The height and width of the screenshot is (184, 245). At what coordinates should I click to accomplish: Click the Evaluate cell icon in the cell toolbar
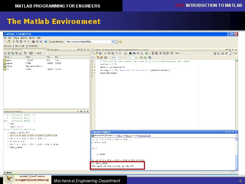click(98, 58)
